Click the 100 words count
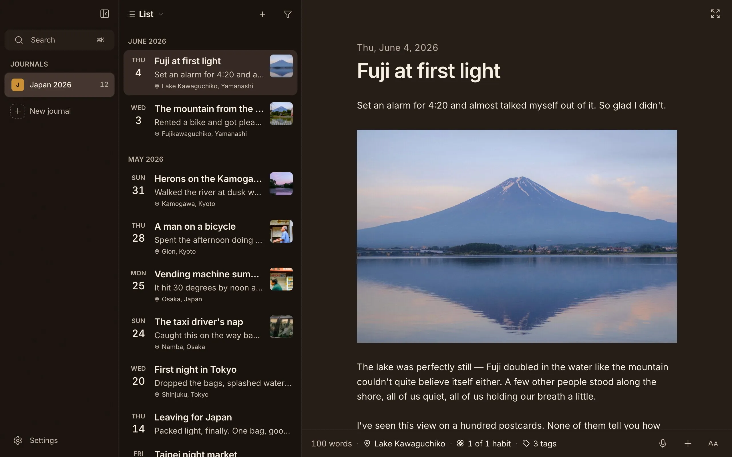The image size is (732, 457). coord(331,443)
